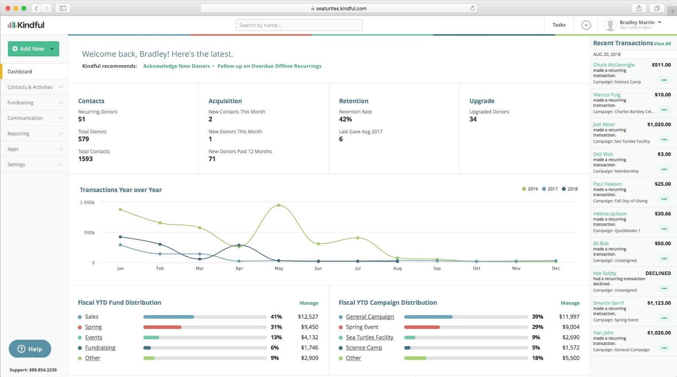Open the Tasks tab in header

point(559,25)
